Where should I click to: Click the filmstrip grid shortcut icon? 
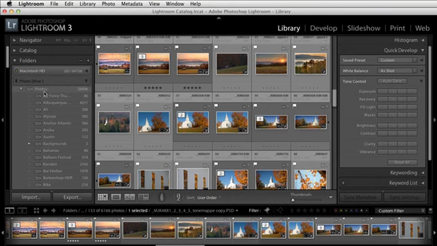(x=36, y=210)
